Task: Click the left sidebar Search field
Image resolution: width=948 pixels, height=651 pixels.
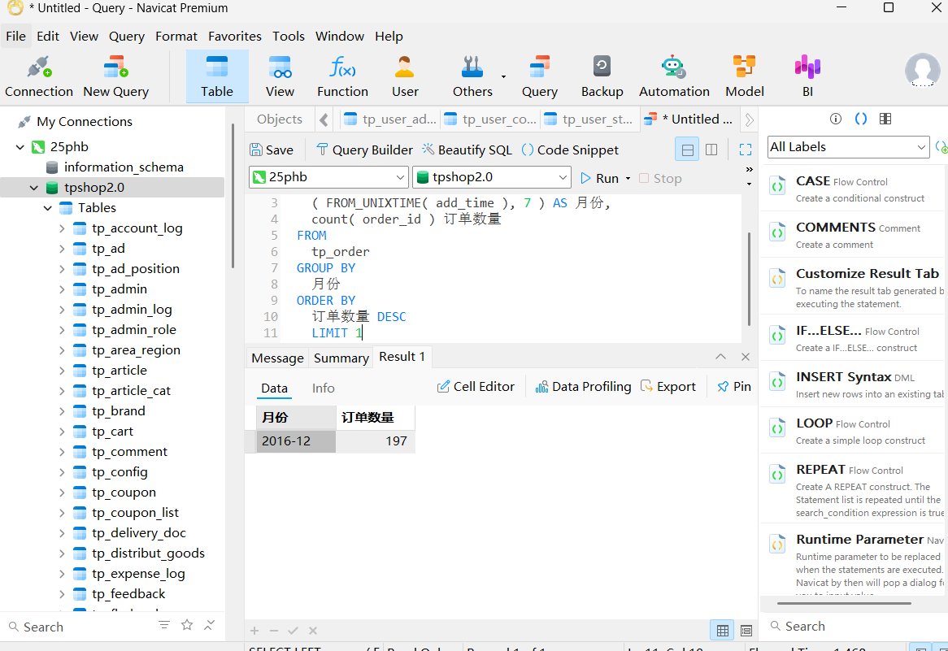Action: click(79, 627)
